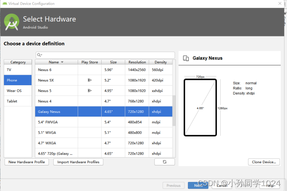Click the refresh device list button
This screenshot has width=287, height=191.
(x=165, y=162)
